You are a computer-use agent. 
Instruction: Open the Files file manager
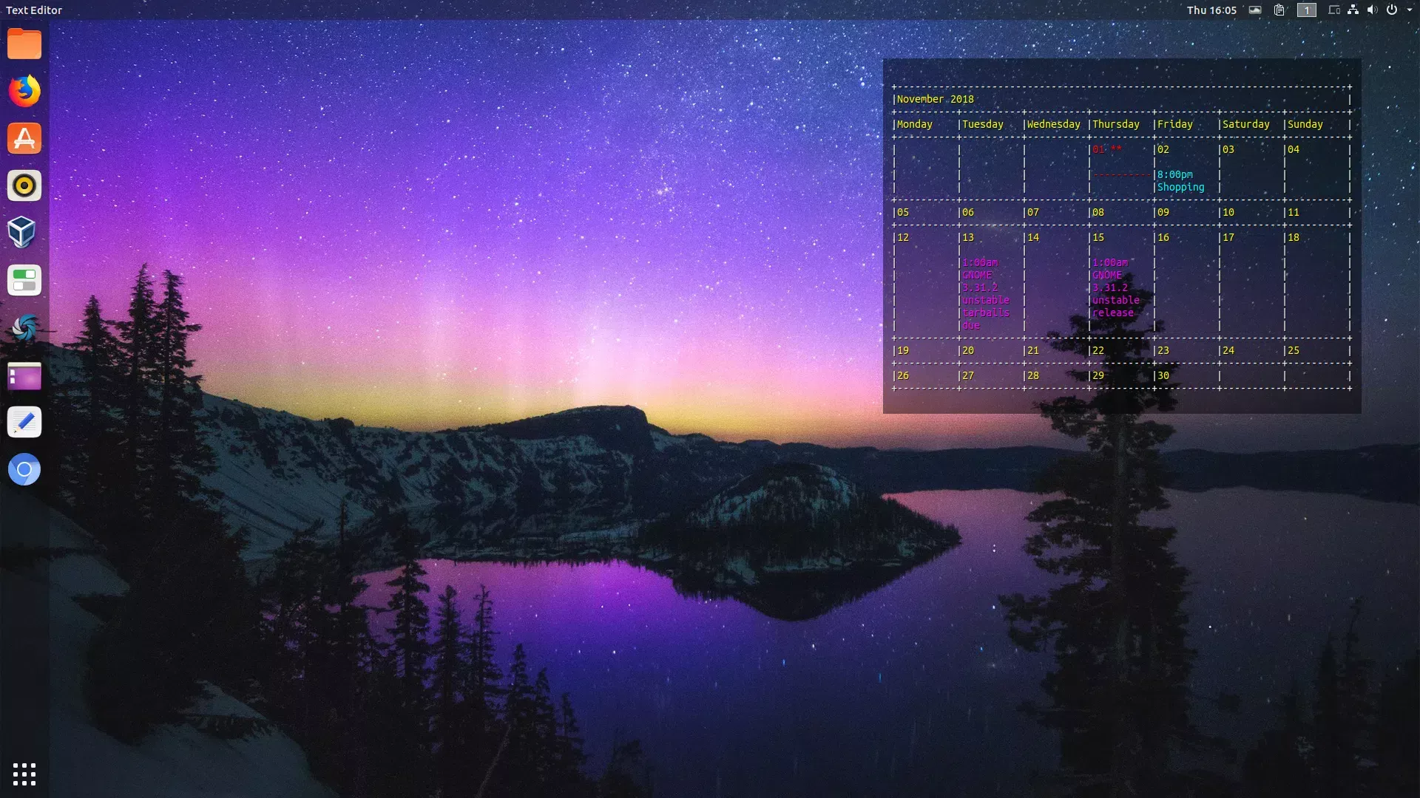24,44
